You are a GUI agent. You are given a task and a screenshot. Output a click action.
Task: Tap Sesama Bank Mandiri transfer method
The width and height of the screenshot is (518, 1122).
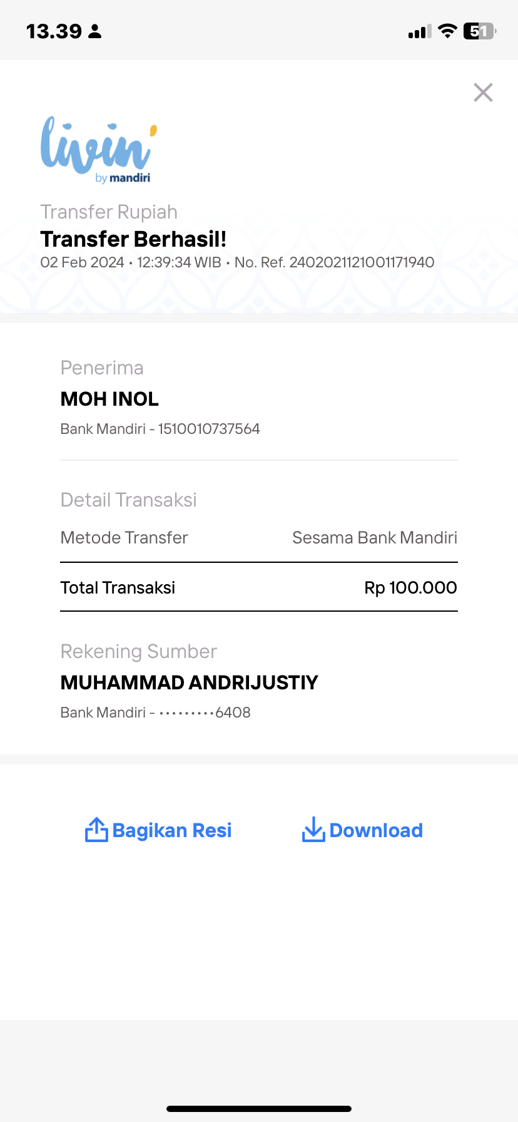tap(375, 538)
